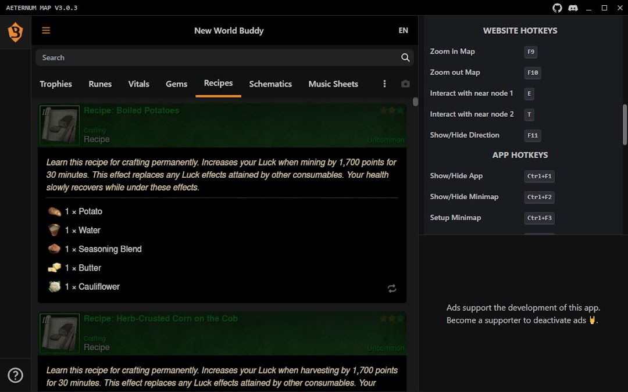Click the hotkeys panel scrollbar thumb
This screenshot has height=392, width=628.
(x=625, y=124)
